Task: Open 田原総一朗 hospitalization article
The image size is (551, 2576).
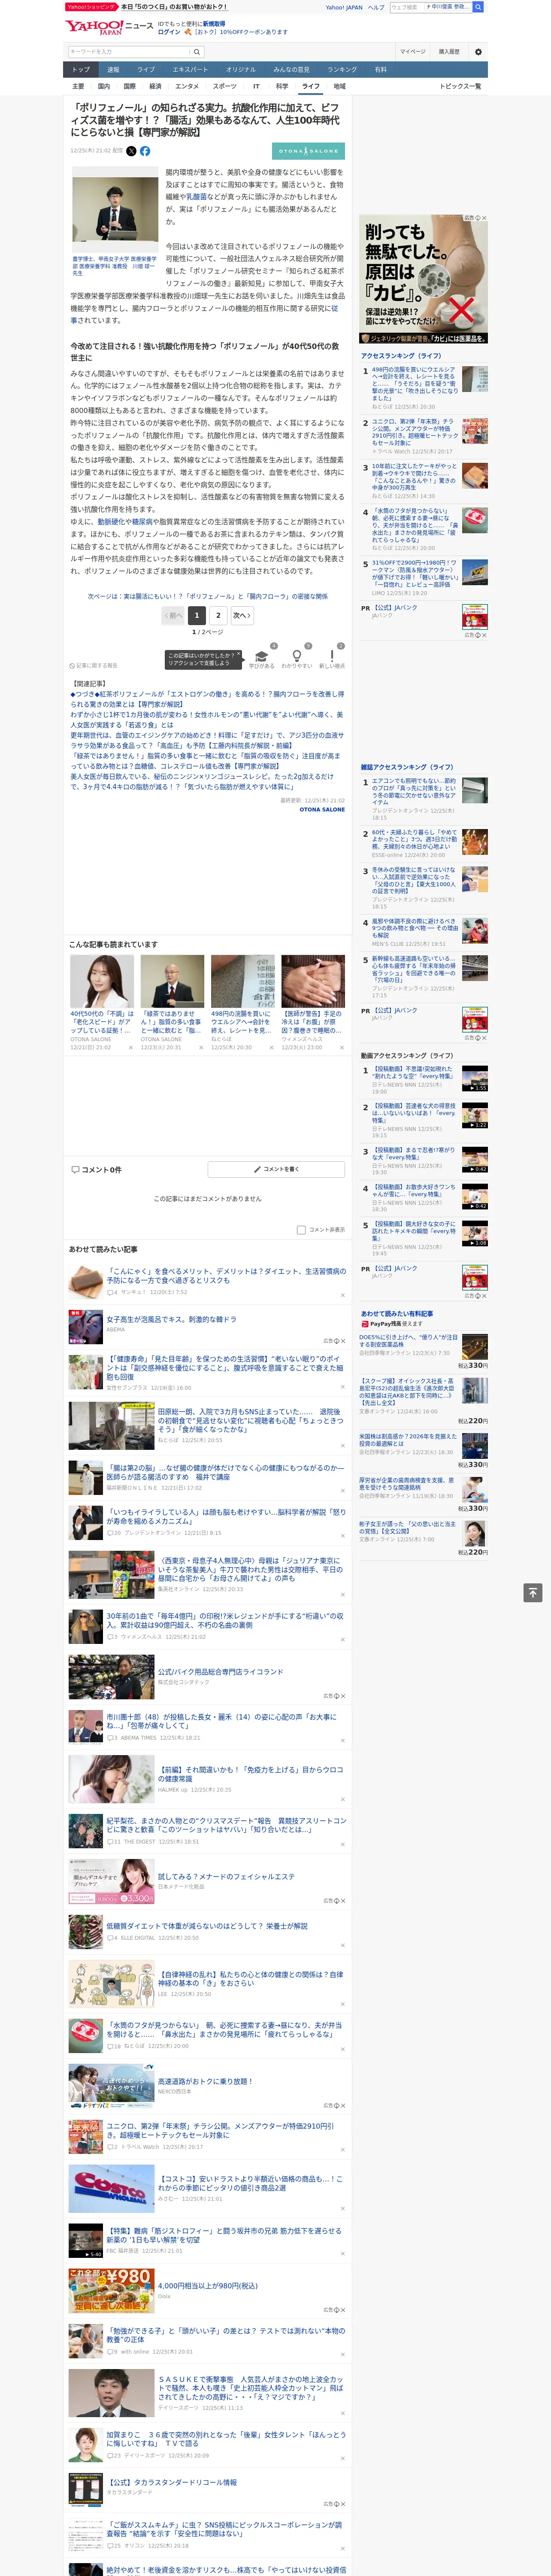Action: (250, 1421)
